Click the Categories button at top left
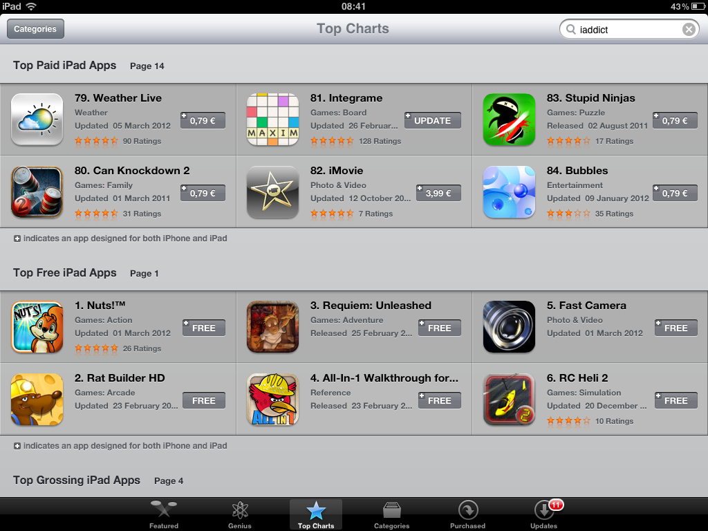 tap(35, 29)
